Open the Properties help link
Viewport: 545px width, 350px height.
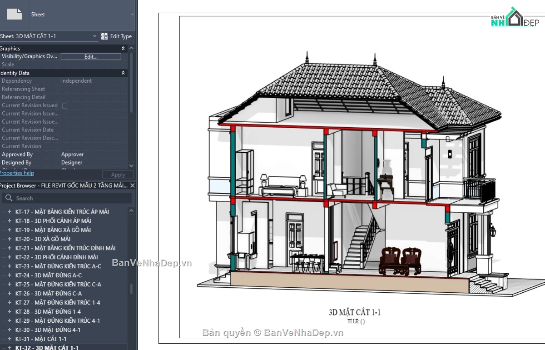17,173
